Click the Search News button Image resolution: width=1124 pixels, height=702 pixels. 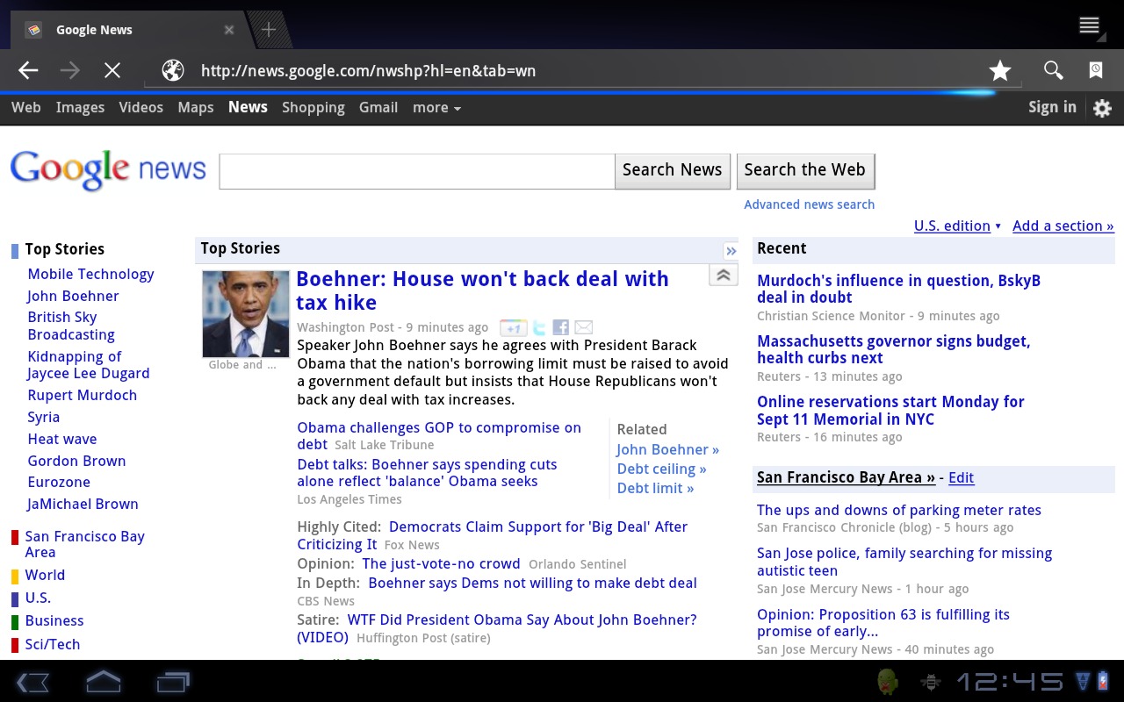coord(672,170)
